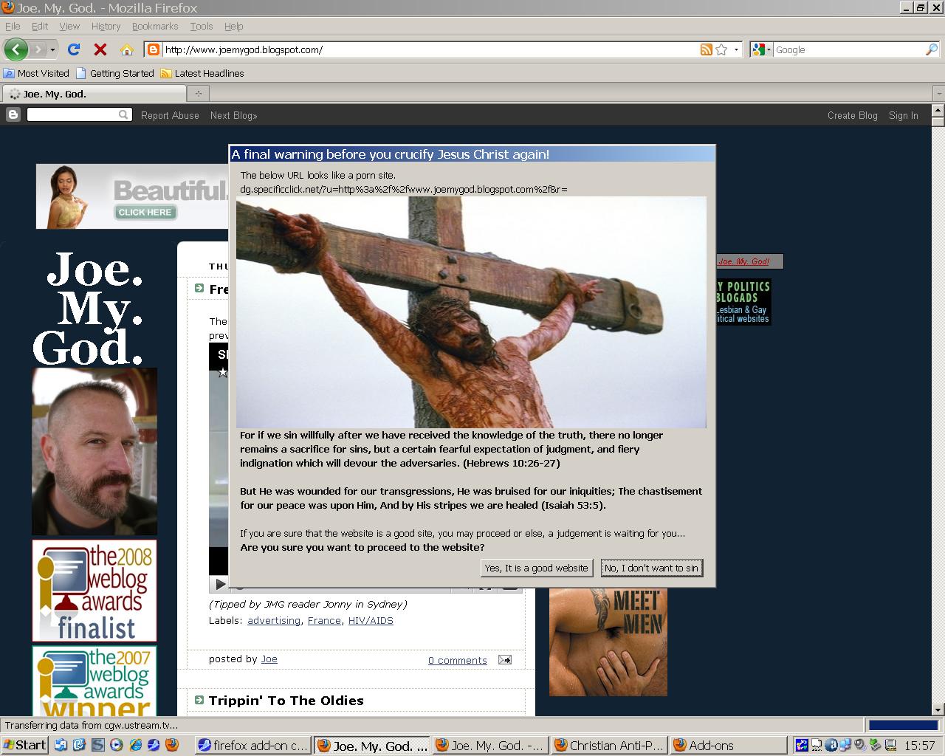Open the Most Visited bookmarks folder
The width and height of the screenshot is (945, 756).
coord(36,73)
